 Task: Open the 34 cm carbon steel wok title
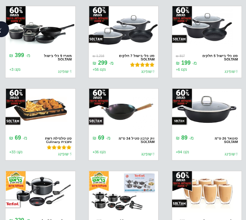coord(137,140)
